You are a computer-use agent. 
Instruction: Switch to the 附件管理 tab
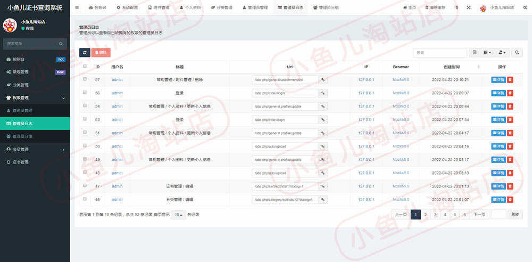point(159,7)
